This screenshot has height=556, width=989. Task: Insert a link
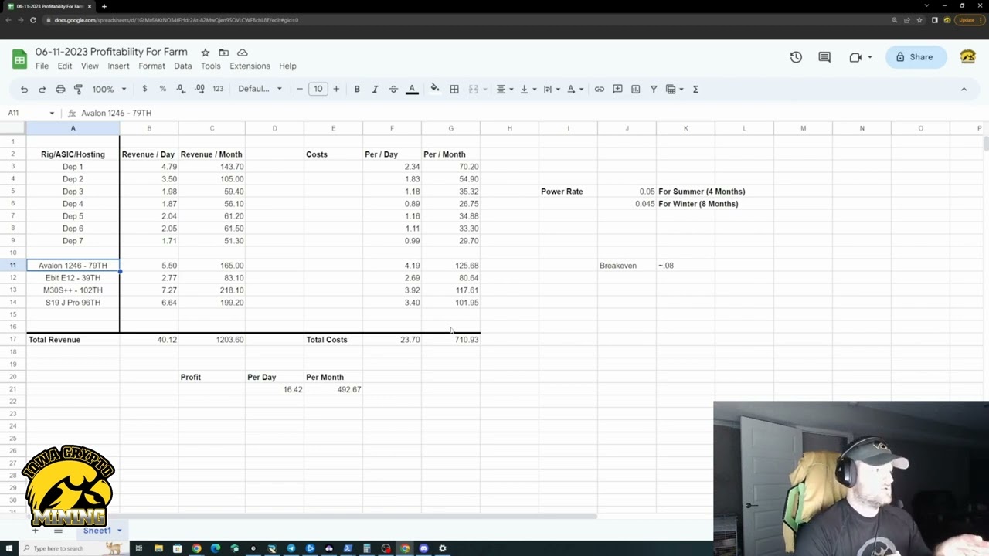coord(599,90)
